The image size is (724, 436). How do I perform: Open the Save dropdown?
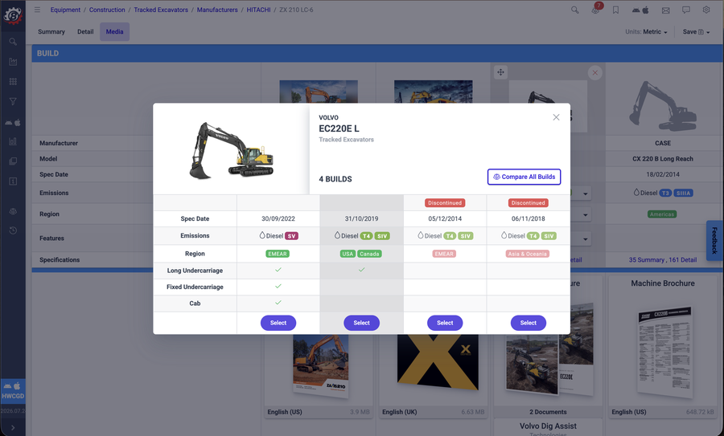tap(697, 32)
